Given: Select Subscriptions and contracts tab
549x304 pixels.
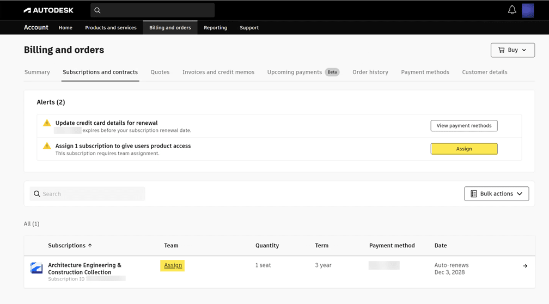Looking at the screenshot, I should click(x=100, y=72).
